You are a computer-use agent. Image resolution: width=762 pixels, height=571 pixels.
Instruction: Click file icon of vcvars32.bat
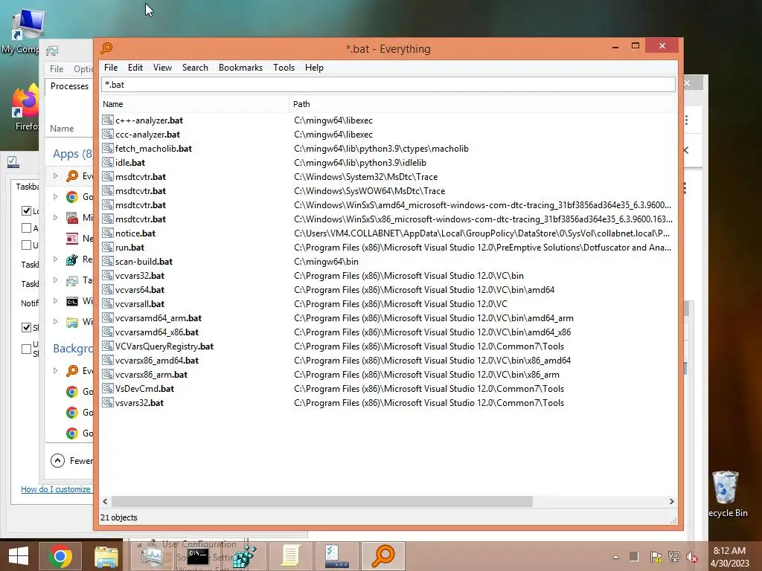tap(108, 275)
